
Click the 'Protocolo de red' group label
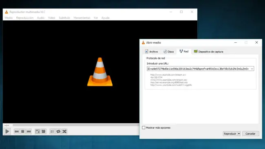(156, 58)
